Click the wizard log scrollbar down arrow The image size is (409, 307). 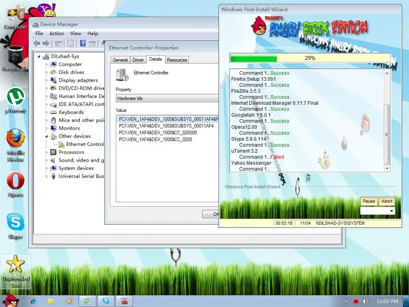tap(387, 169)
